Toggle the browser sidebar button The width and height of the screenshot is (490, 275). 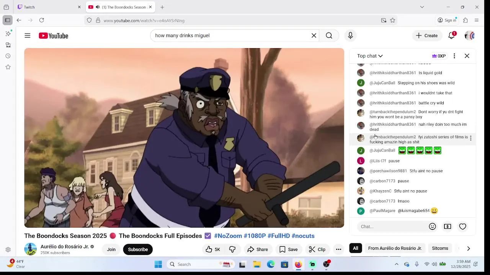click(8, 20)
